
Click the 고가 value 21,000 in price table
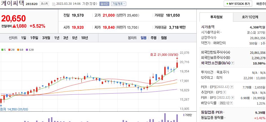(109, 15)
